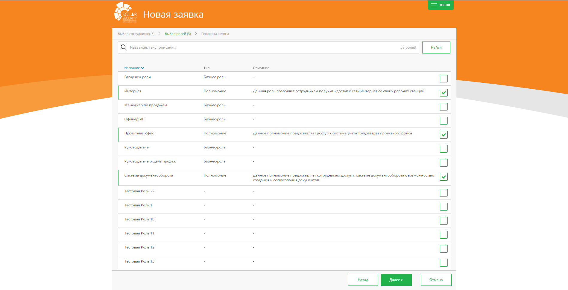
Task: Click the Solar Security logo
Action: tap(126, 13)
